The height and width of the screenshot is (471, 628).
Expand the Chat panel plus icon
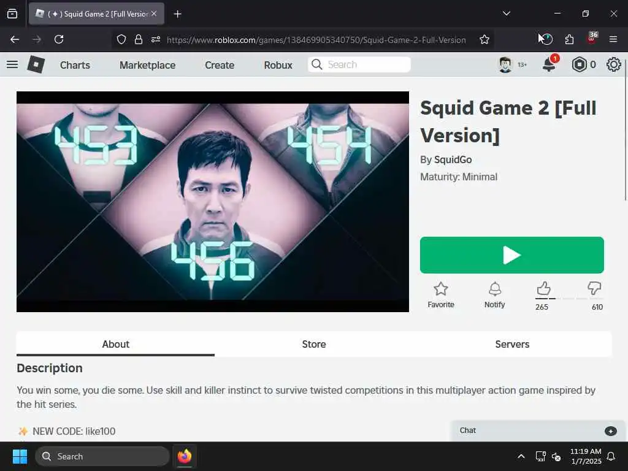coord(610,431)
